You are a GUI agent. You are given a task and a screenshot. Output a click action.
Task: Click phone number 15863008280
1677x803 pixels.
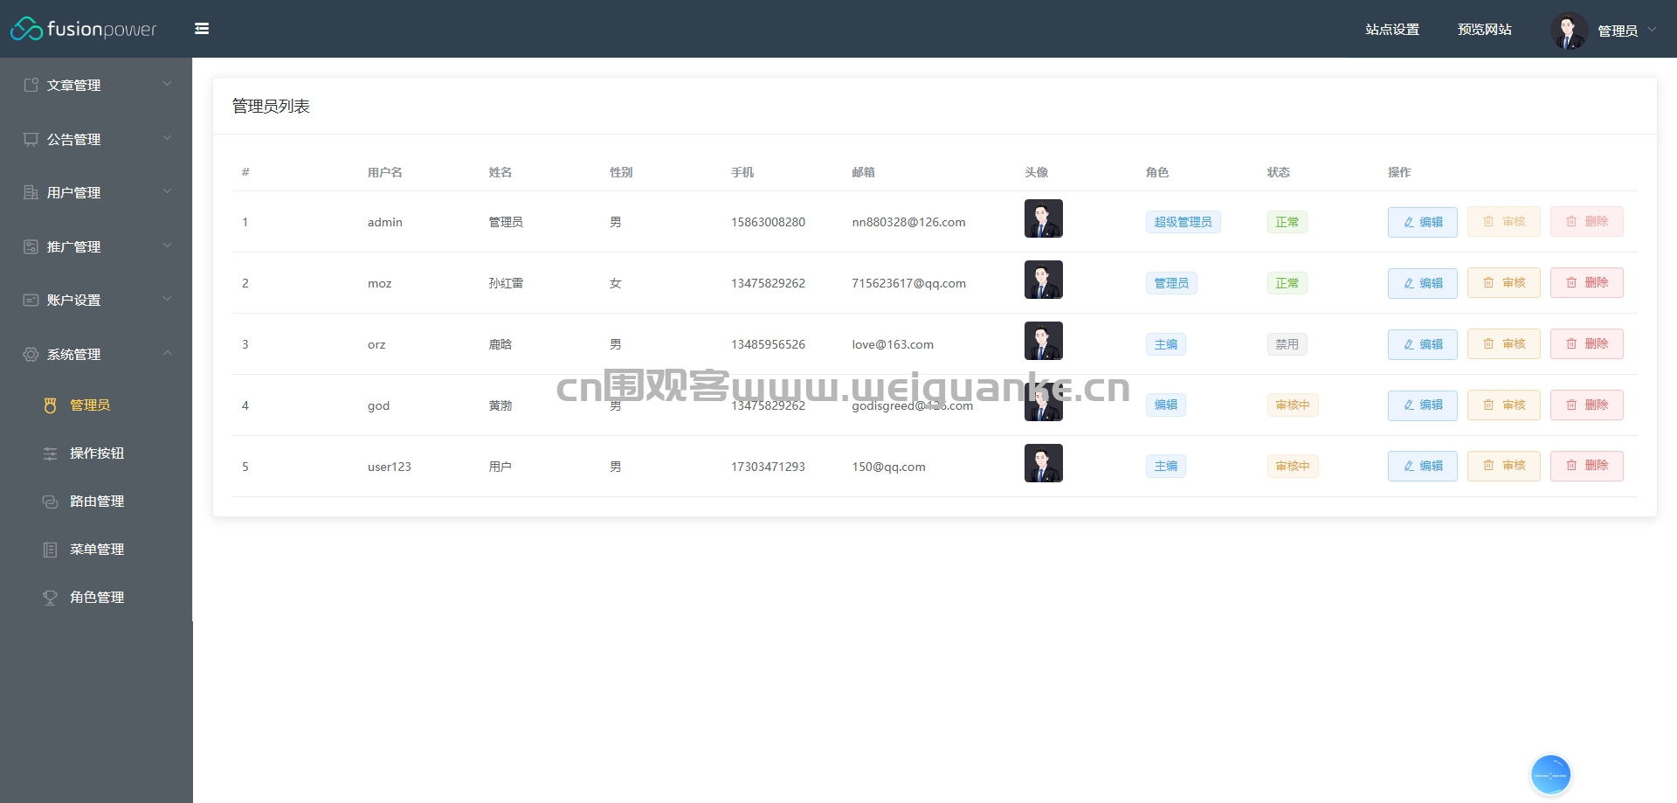(768, 222)
